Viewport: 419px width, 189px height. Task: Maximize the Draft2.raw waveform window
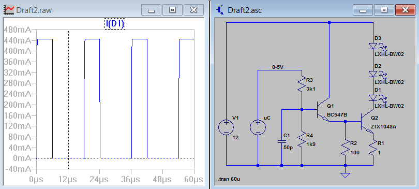coord(173,10)
